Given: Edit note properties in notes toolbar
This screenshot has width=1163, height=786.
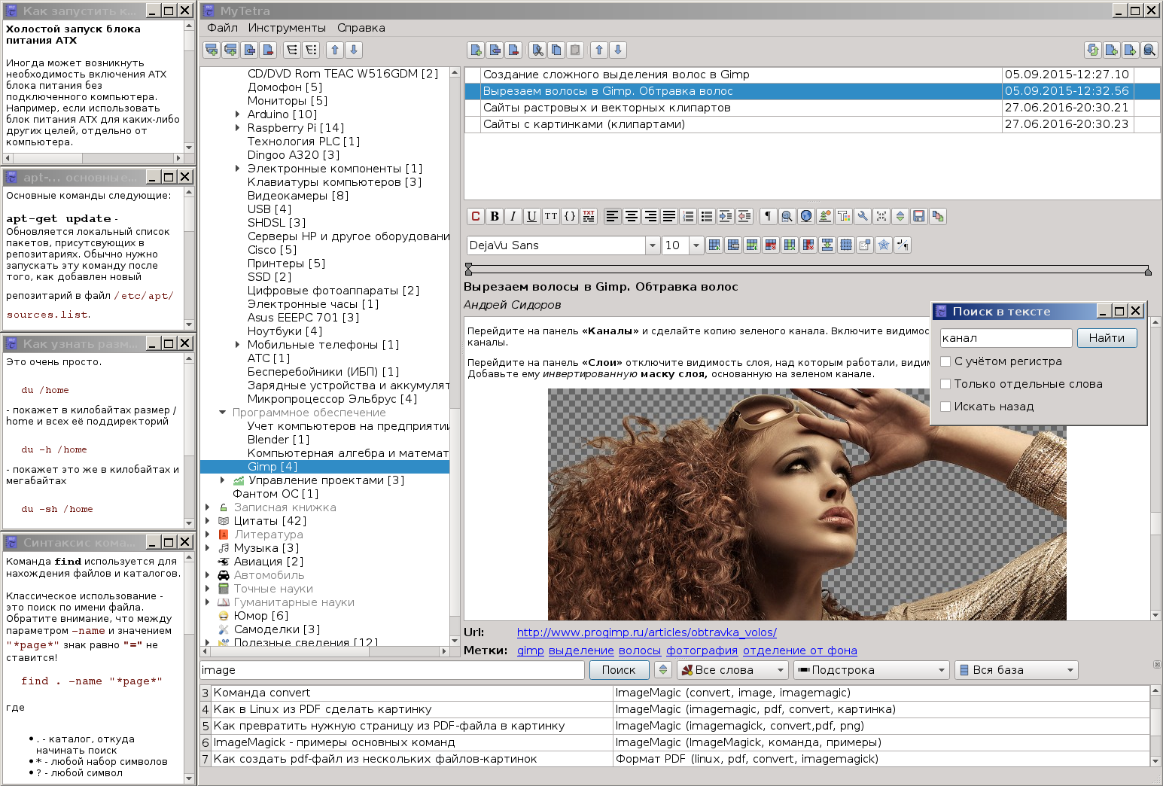Looking at the screenshot, I should point(495,50).
